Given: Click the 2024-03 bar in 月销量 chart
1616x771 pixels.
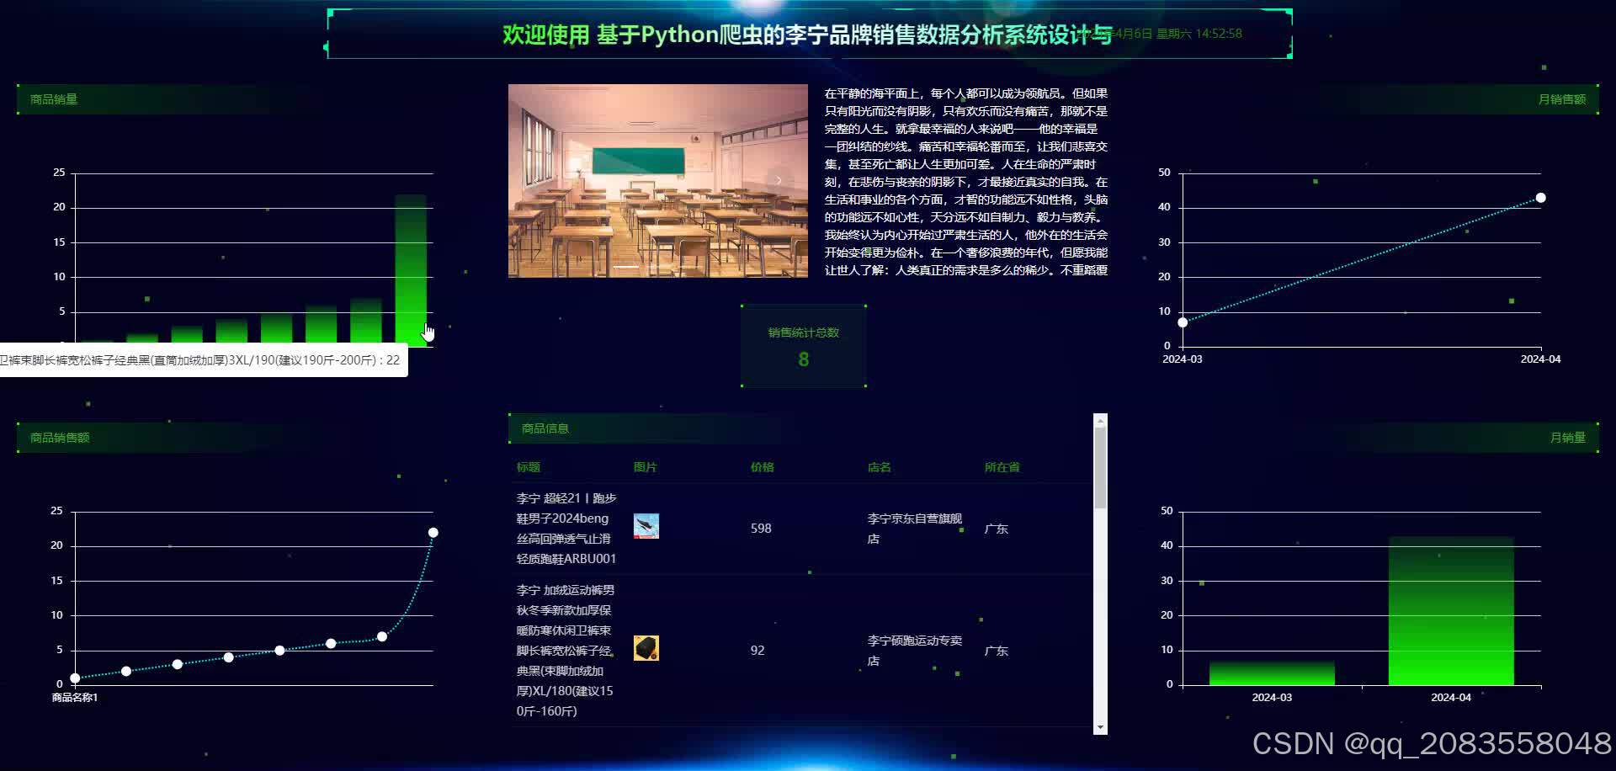Looking at the screenshot, I should coord(1272,673).
